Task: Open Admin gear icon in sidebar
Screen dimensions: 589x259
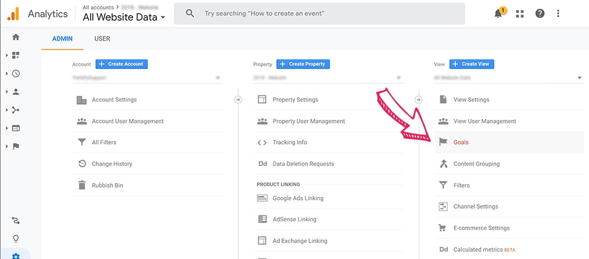Action: tap(16, 256)
